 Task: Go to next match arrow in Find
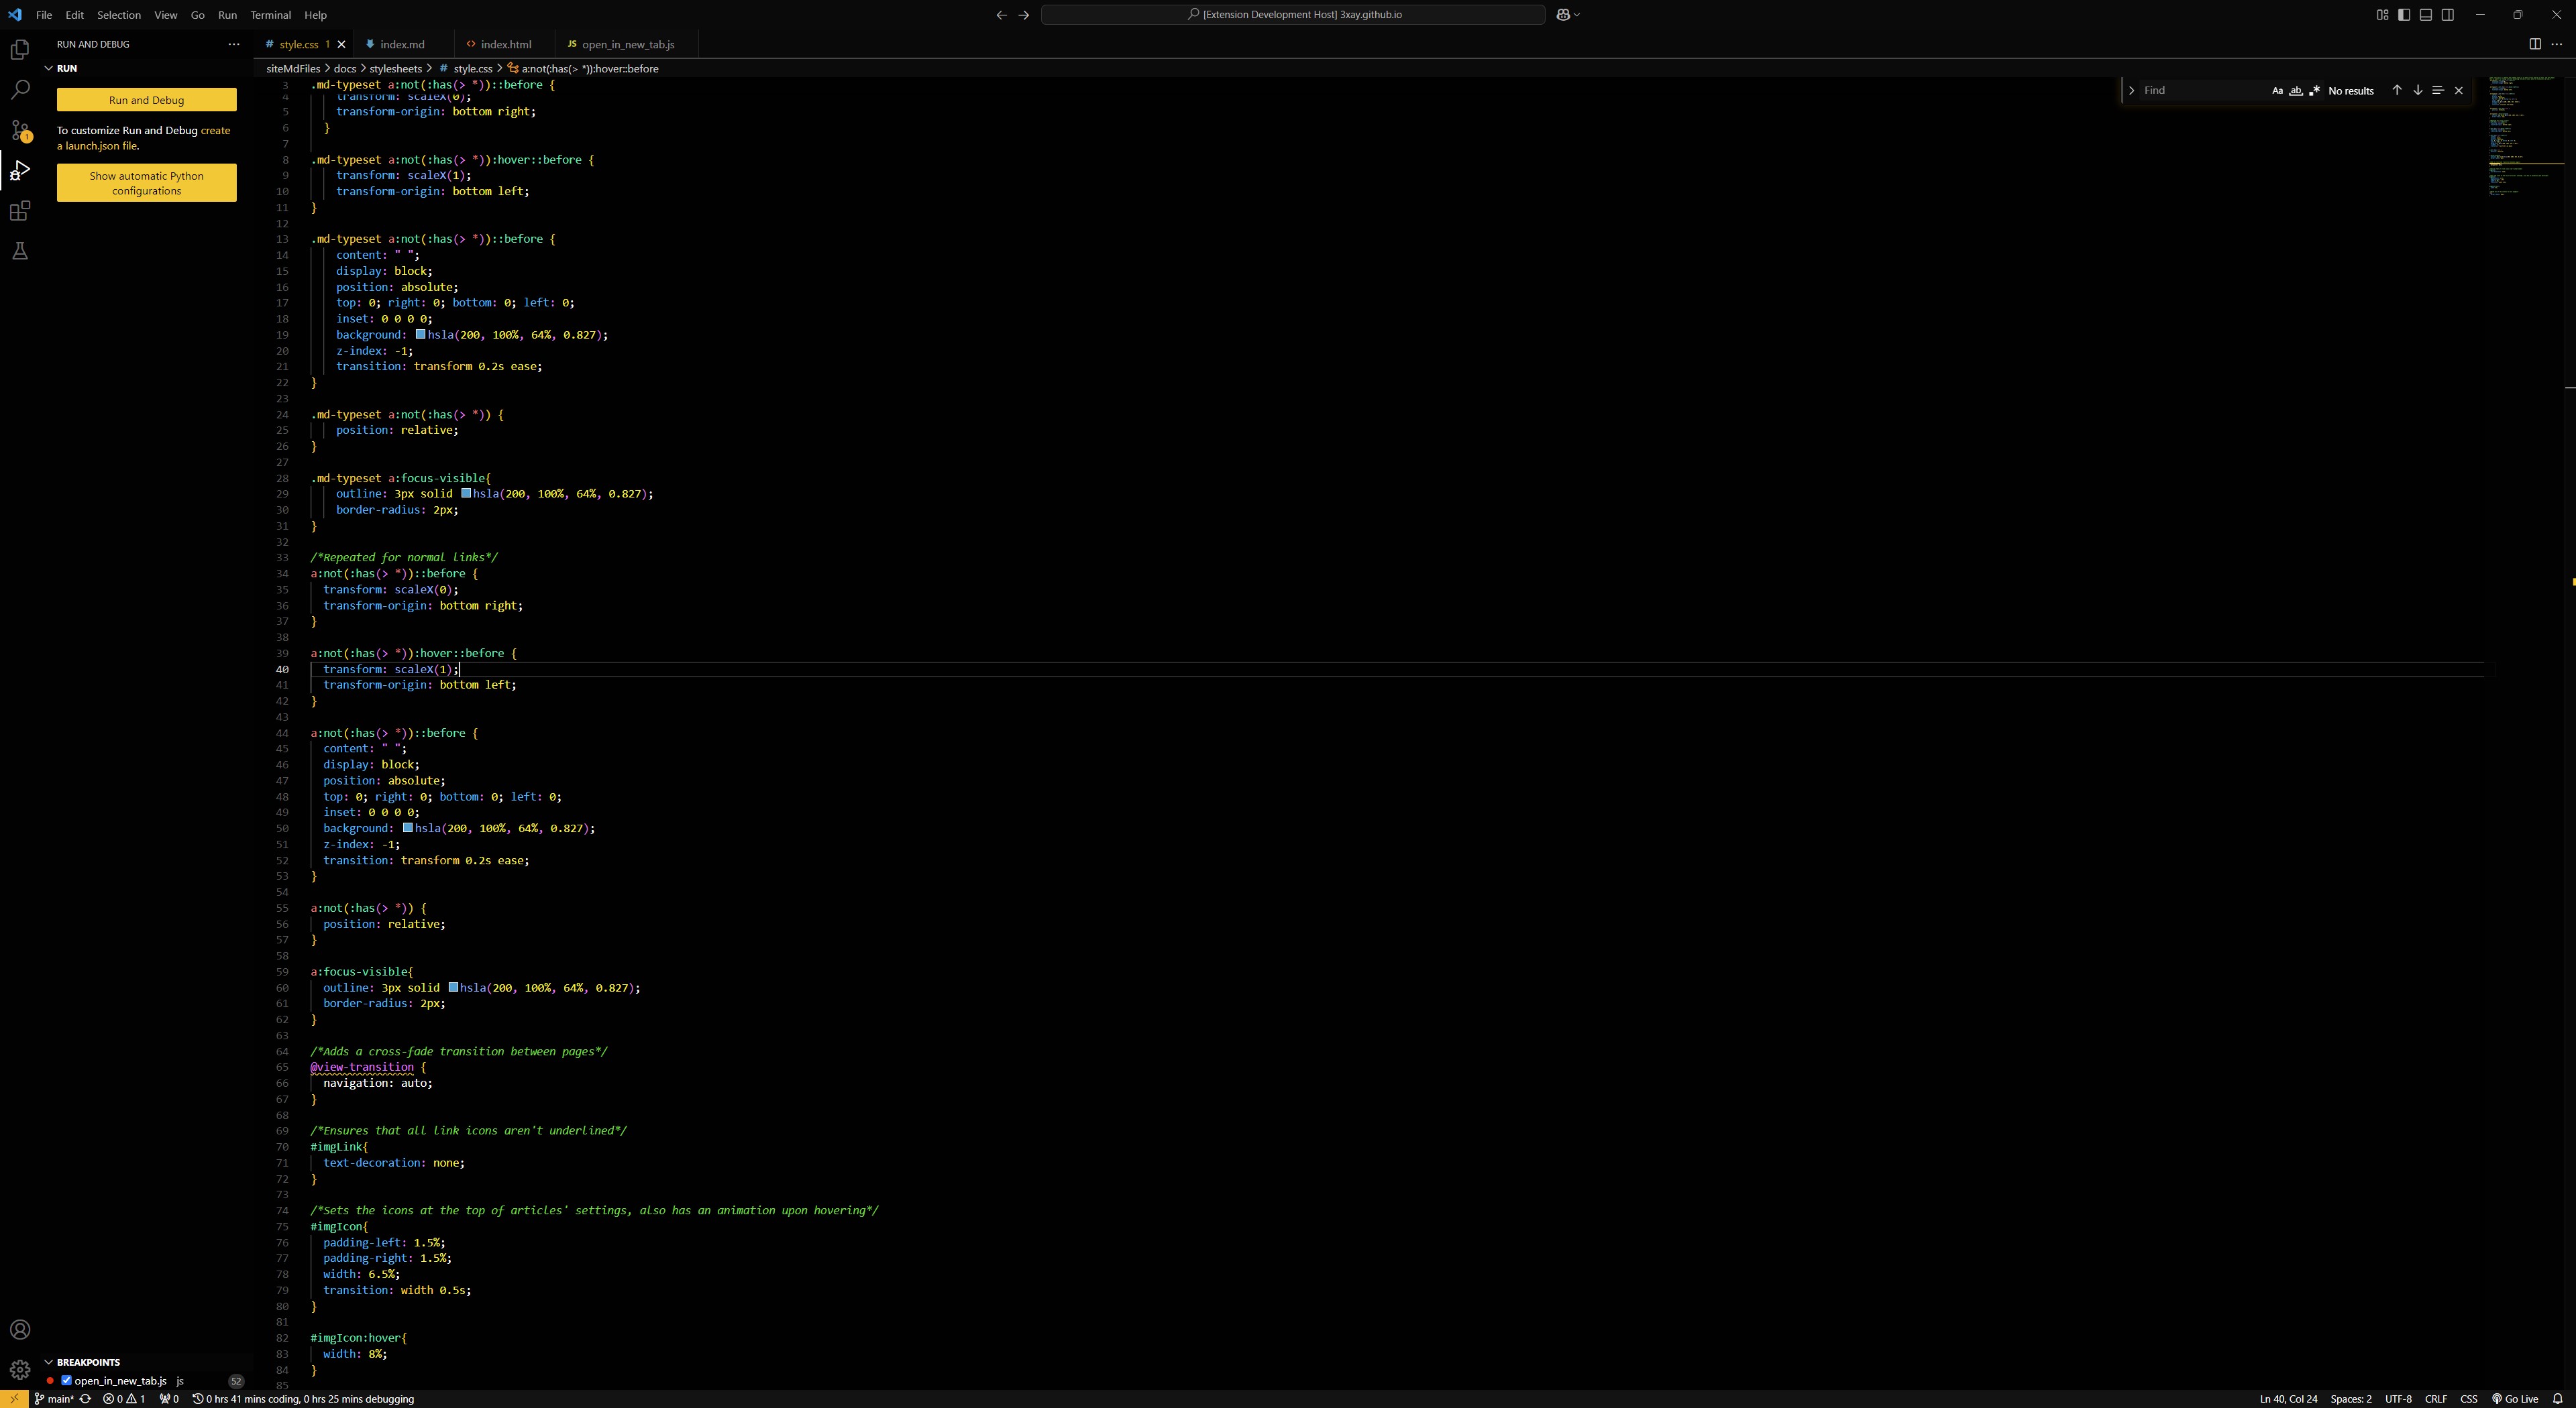(x=2417, y=90)
